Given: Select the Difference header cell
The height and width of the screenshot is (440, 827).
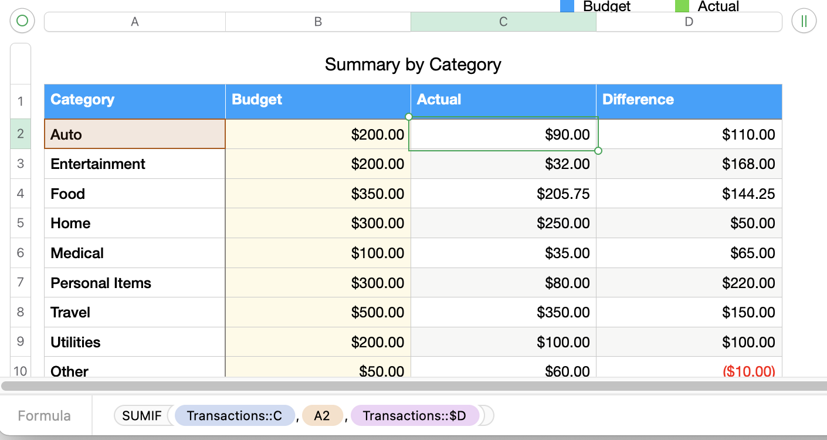Looking at the screenshot, I should tap(689, 100).
